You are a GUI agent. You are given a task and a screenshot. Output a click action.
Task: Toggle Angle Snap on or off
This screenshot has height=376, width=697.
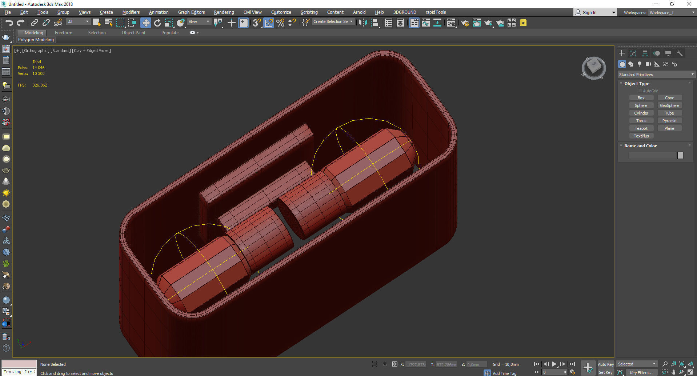(x=269, y=23)
